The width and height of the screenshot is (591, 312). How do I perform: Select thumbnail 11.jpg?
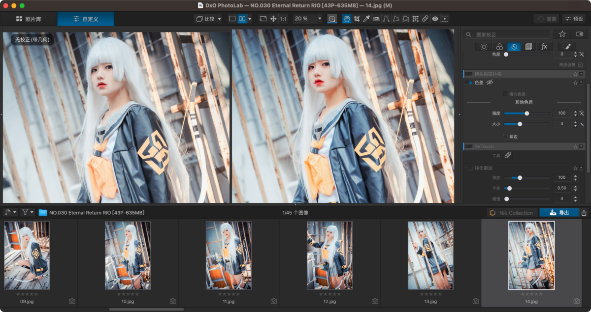point(229,255)
